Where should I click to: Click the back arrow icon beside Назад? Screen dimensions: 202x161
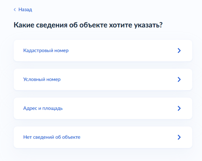15,10
